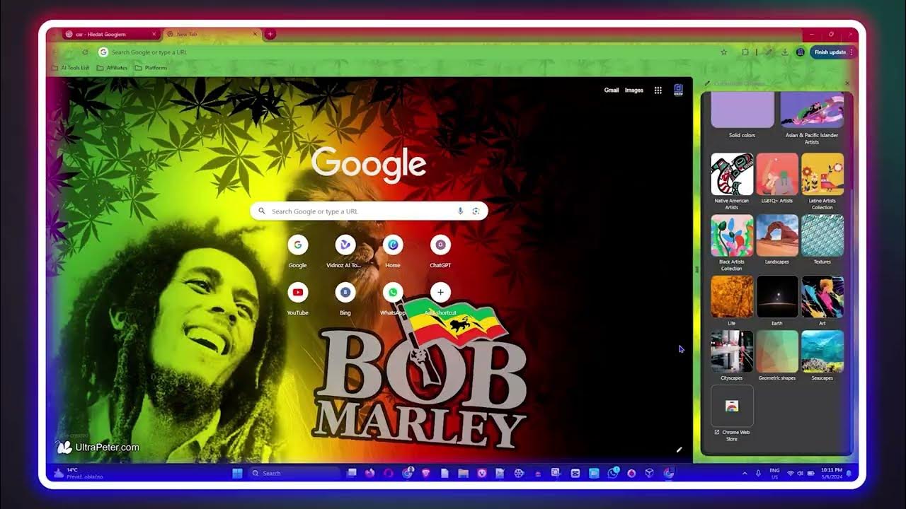Viewport: 906px width, 509px height.
Task: Open the weather widget showing 14°C
Action: click(x=79, y=473)
